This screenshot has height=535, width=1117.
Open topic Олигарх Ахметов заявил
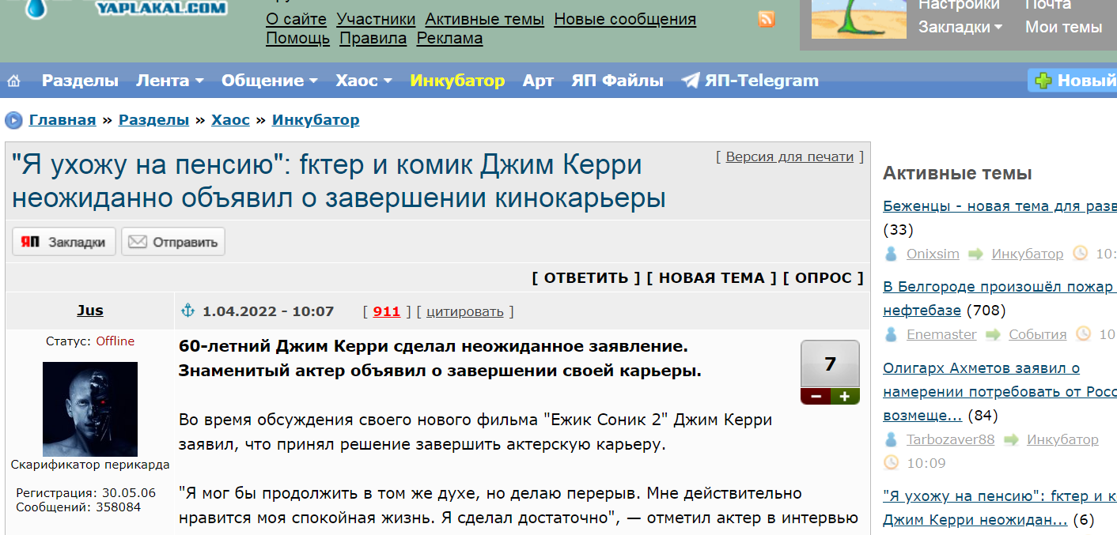click(x=1000, y=391)
